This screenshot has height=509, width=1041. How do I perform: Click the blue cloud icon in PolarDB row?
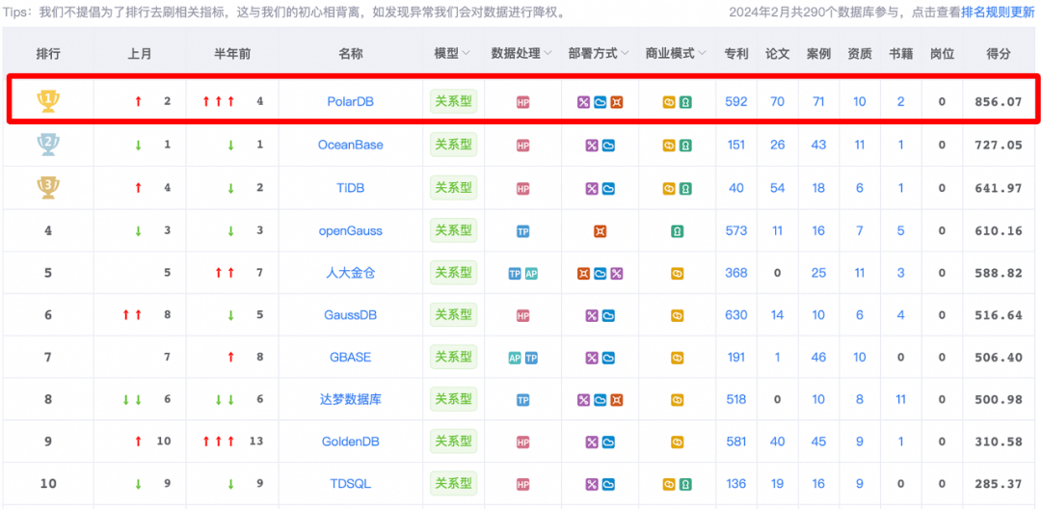click(x=601, y=102)
